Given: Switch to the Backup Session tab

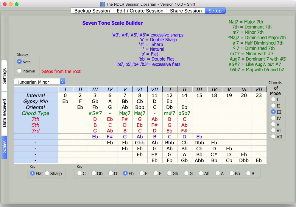Looking at the screenshot, I should click(x=91, y=10).
